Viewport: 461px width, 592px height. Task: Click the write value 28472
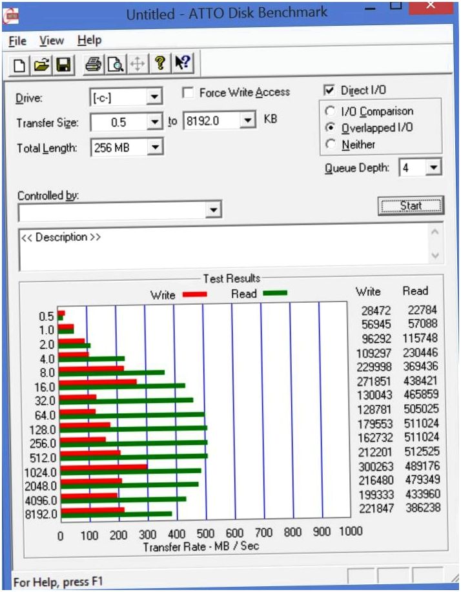(x=376, y=311)
